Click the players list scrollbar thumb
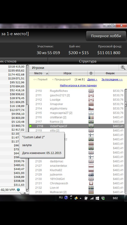The width and height of the screenshot is (127, 225). pyautogui.click(x=126, y=104)
